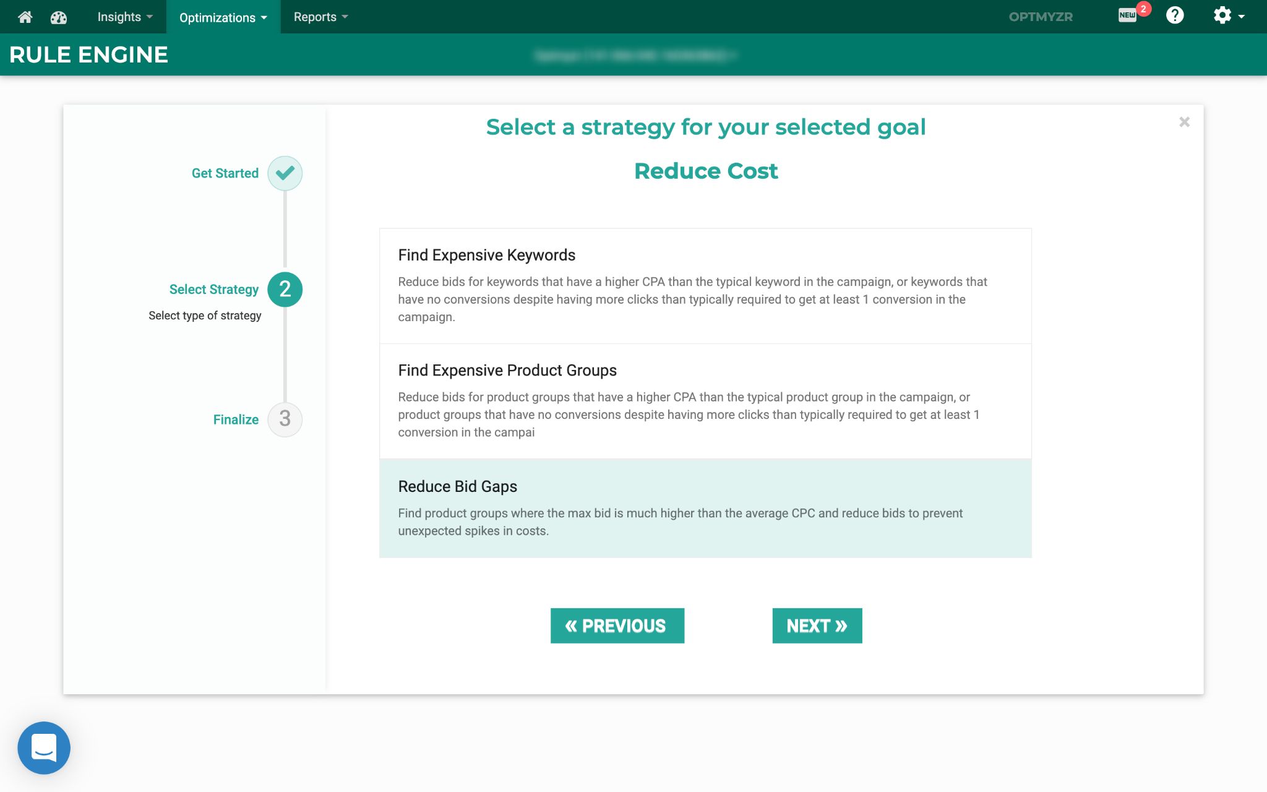Select the Reduce Bid Gaps strategy

705,508
